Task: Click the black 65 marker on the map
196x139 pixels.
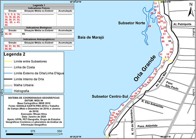Action: point(170,41)
